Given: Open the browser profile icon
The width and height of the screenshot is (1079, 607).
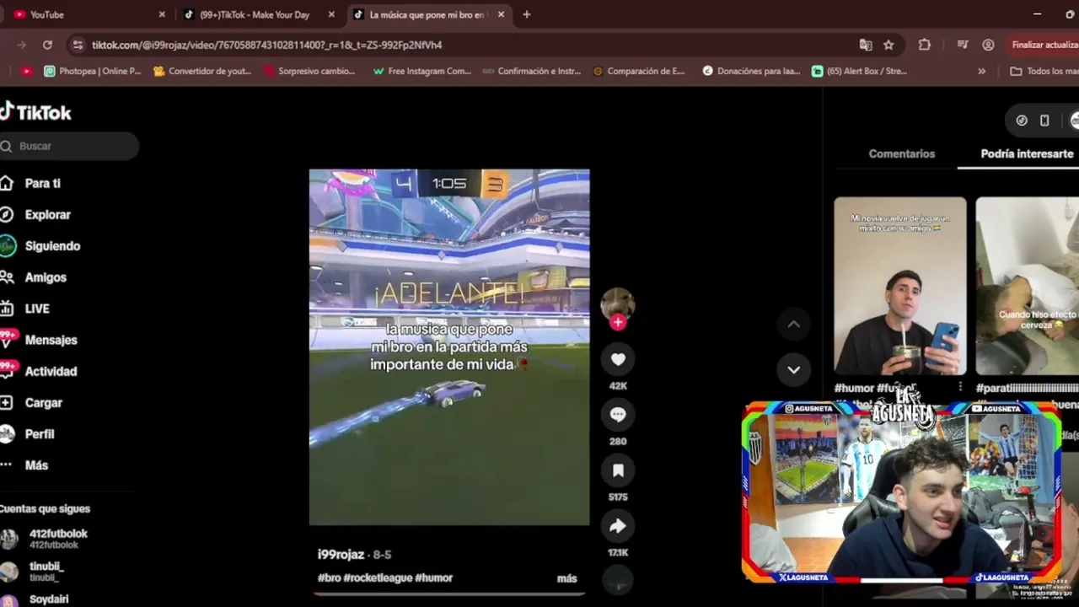Looking at the screenshot, I should click(x=988, y=45).
